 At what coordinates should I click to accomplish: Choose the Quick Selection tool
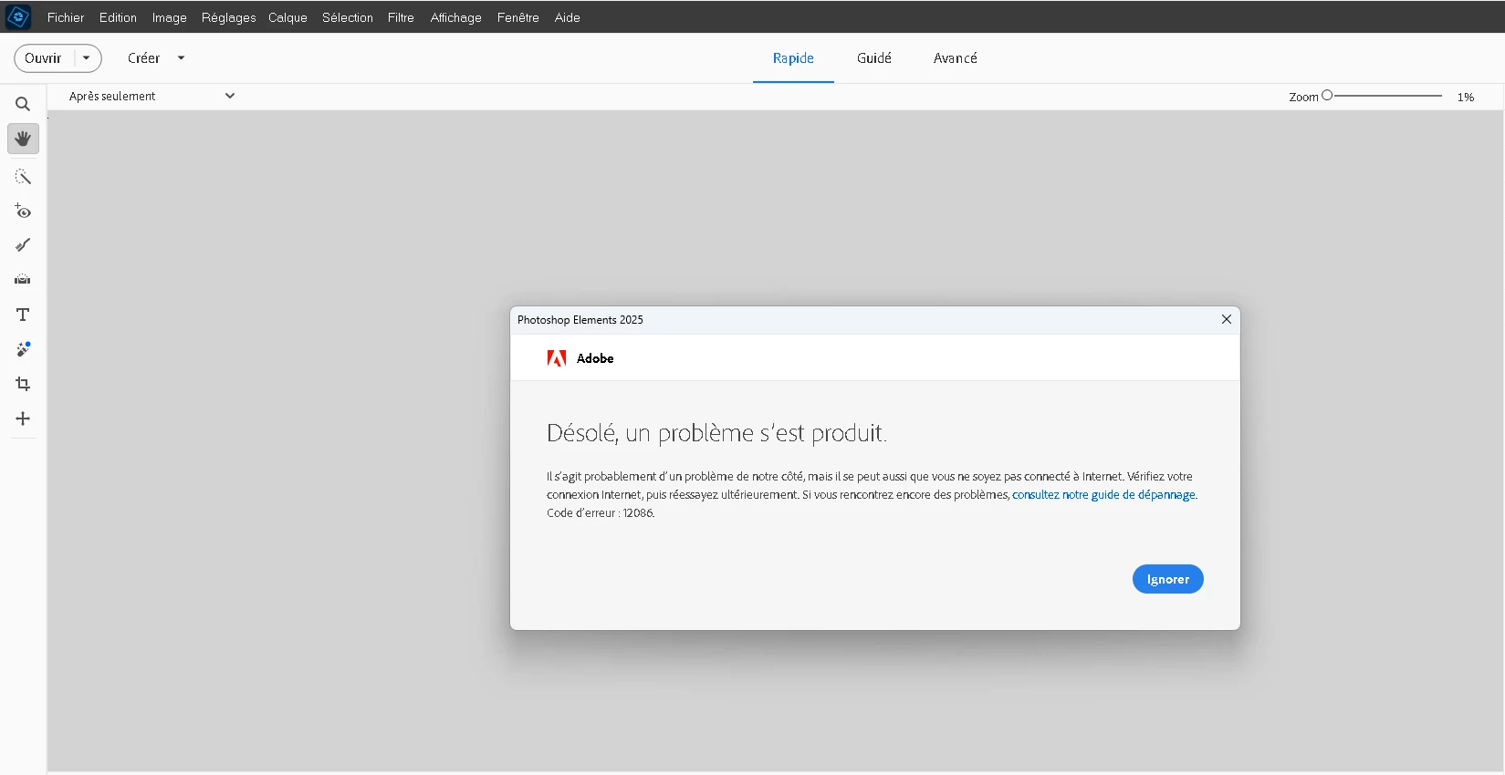click(23, 177)
